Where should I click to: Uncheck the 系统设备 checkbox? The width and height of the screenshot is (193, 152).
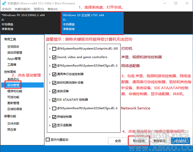coord(54,91)
